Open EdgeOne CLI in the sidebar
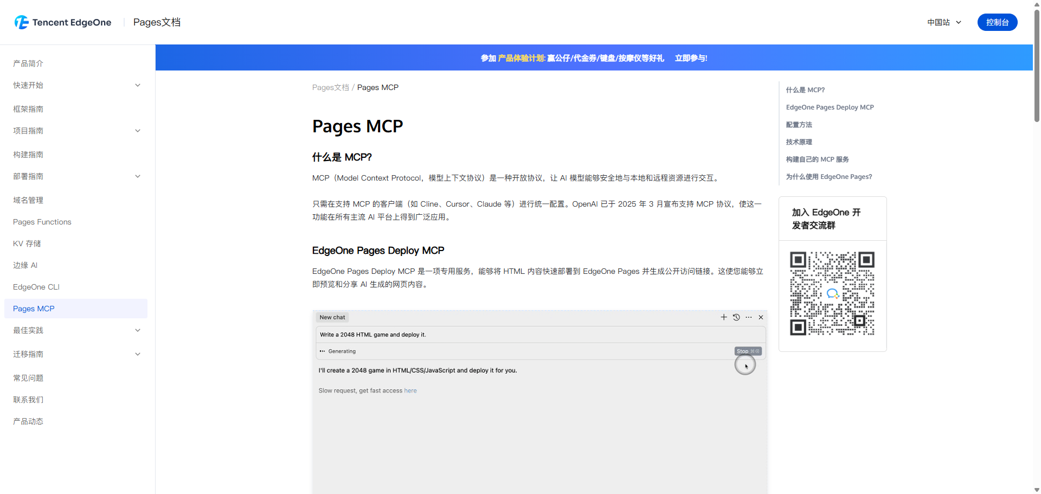The image size is (1041, 494). point(36,287)
